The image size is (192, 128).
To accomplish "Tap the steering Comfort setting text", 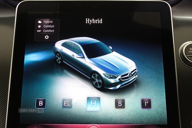I will (49, 26).
